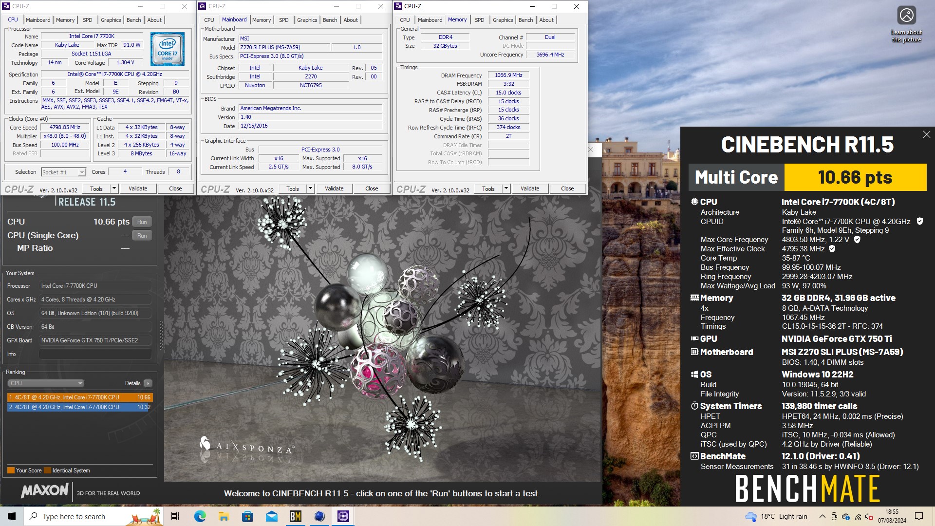Close the BenchMate results panel
Image resolution: width=935 pixels, height=526 pixels.
pos(926,134)
